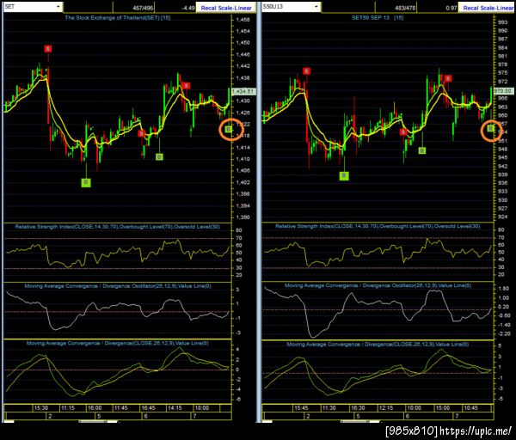Click the 14:15 time label on SET axis
The height and width of the screenshot is (440, 516).
coord(175,407)
